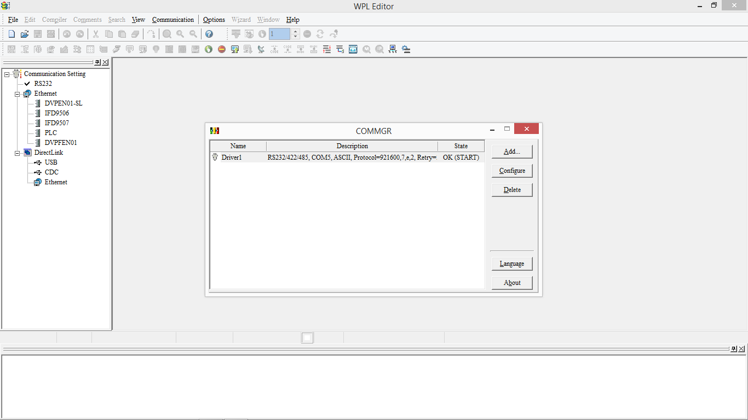Click the State column header
748x420 pixels.
(x=461, y=146)
